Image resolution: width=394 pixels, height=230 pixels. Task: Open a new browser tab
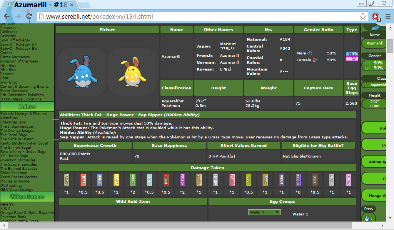[84, 5]
